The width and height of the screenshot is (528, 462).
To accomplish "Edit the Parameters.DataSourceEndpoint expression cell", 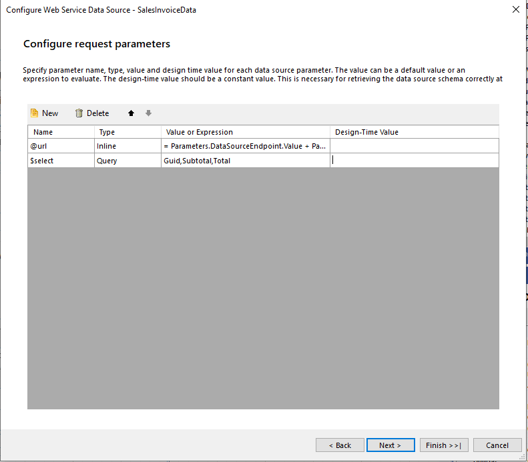I will click(x=246, y=146).
